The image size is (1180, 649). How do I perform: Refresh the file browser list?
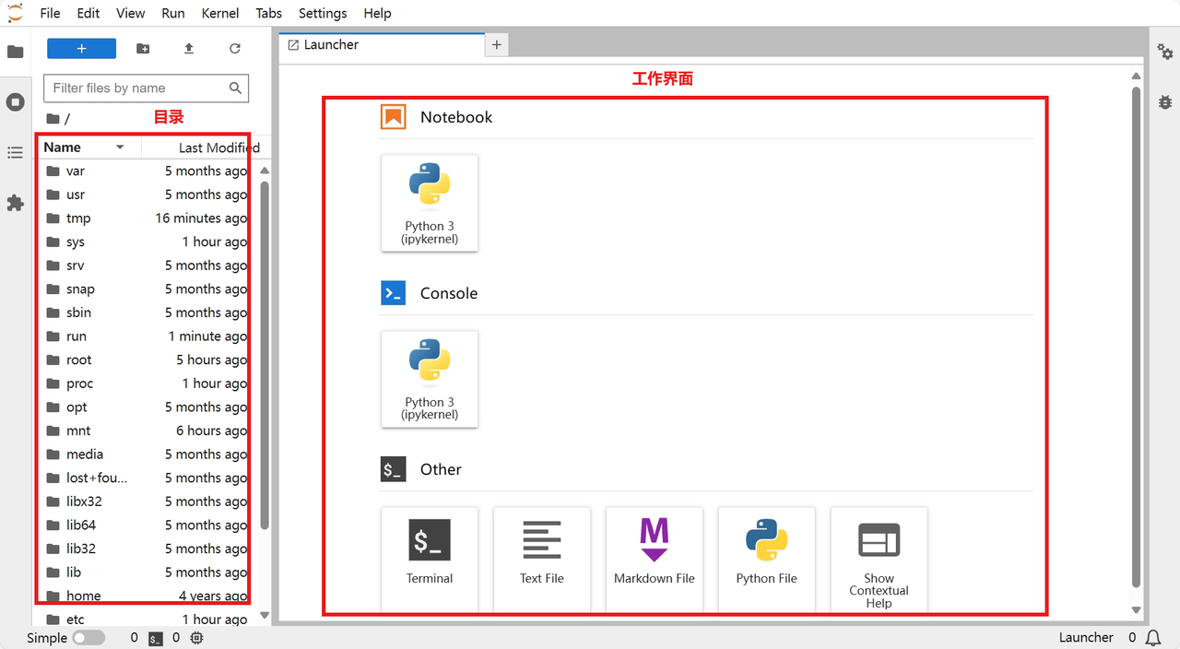[x=235, y=49]
